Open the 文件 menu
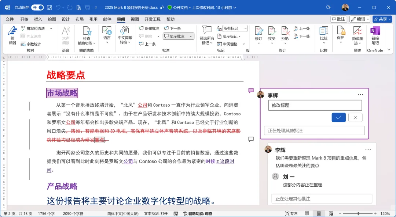 tap(10, 19)
